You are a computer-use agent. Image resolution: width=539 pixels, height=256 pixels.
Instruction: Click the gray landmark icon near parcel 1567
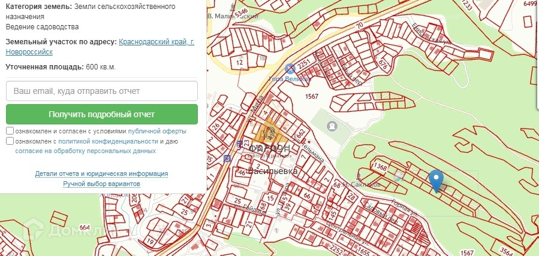(332, 126)
